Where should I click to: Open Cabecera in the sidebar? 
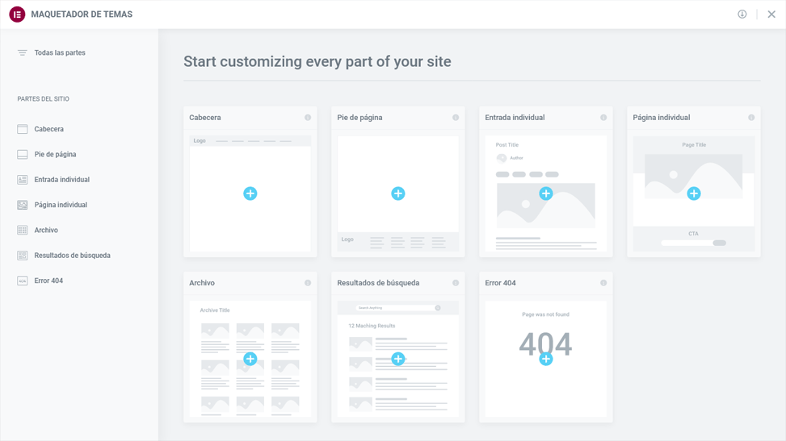48,129
